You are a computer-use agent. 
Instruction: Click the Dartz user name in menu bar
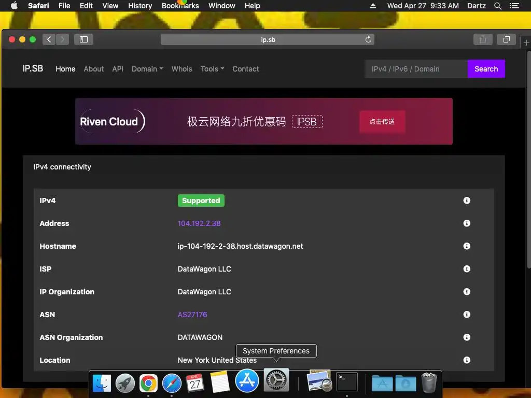(x=477, y=6)
